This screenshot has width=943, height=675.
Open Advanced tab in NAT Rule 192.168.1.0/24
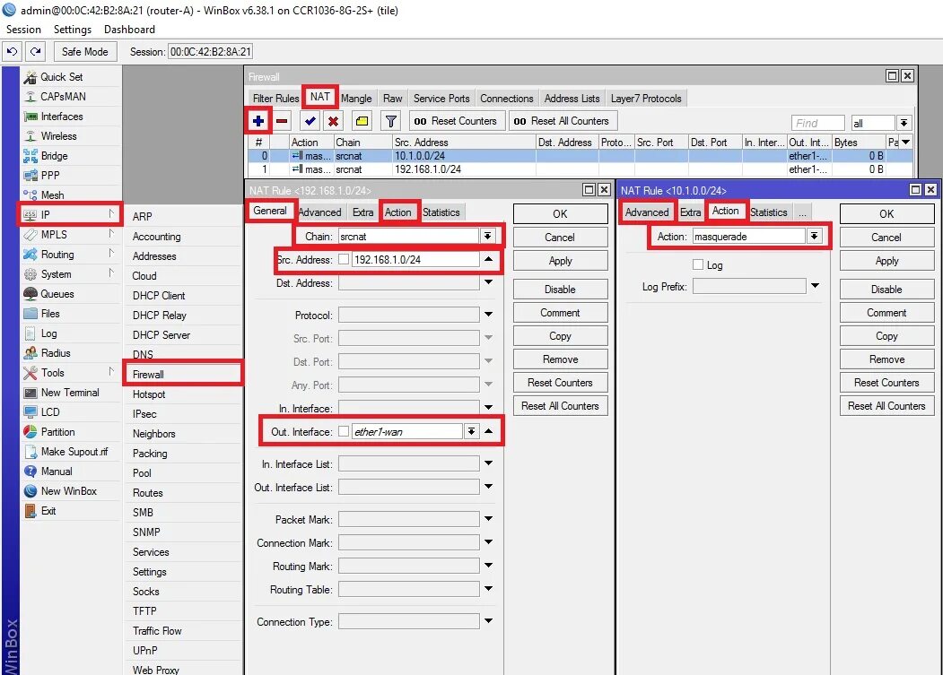click(319, 212)
